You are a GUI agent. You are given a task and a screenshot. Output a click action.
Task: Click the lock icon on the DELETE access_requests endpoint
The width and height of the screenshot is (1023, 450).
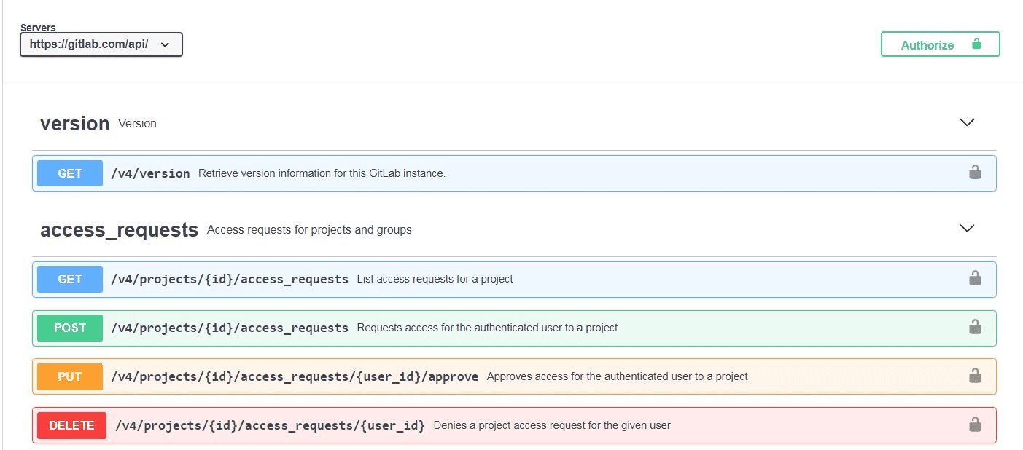coord(975,425)
